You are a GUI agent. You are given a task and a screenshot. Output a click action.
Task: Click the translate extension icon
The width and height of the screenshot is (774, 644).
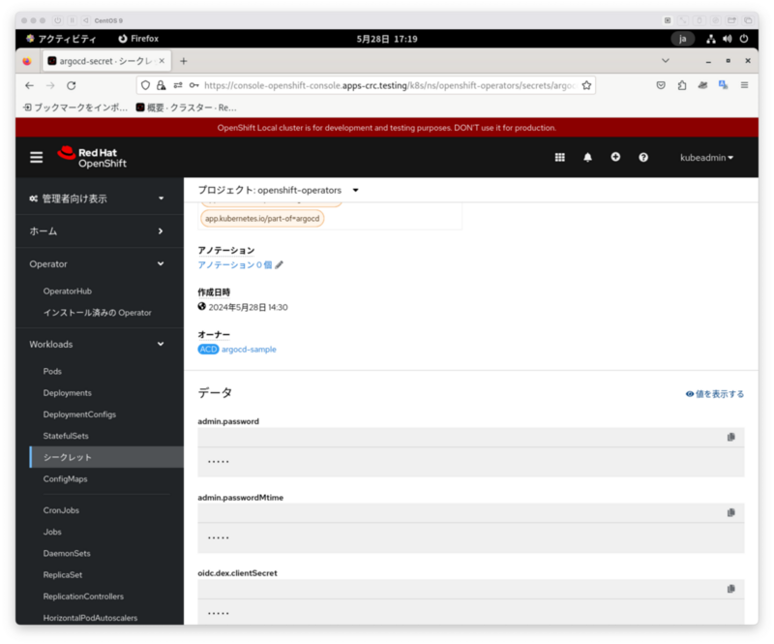pos(723,85)
